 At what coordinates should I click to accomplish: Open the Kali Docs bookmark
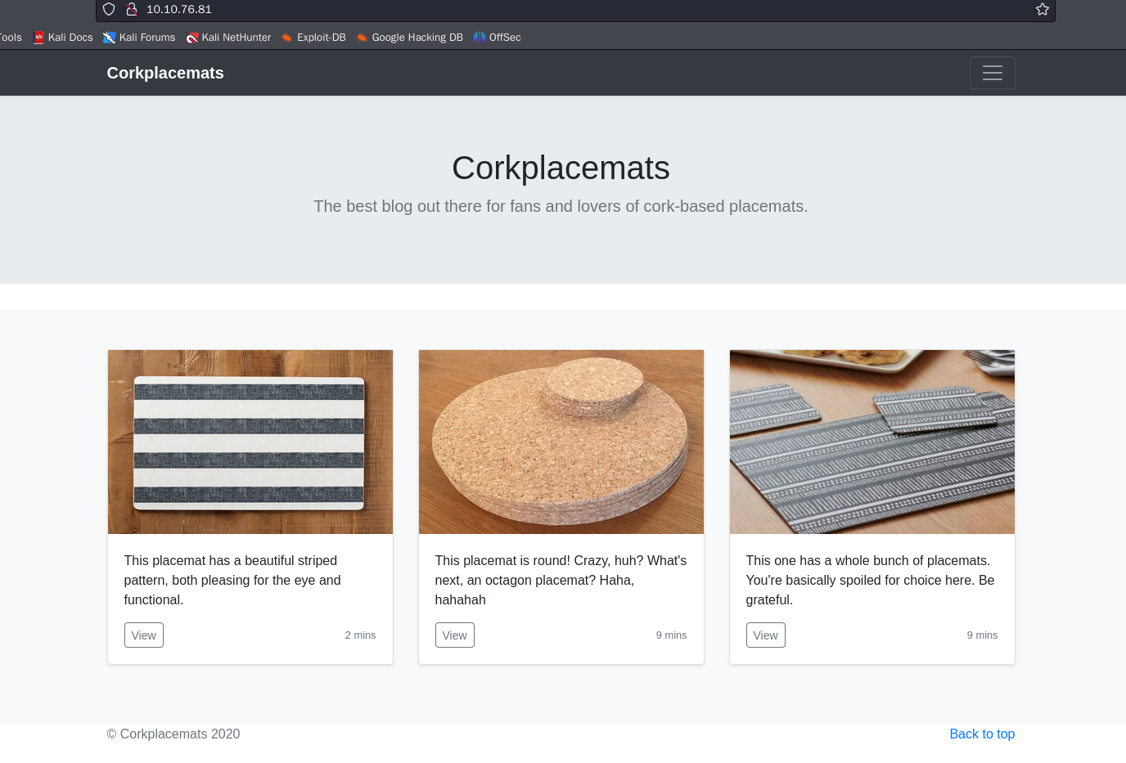(63, 38)
